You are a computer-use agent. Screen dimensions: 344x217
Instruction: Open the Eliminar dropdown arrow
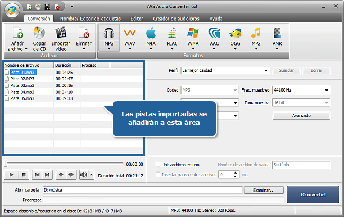click(x=83, y=49)
